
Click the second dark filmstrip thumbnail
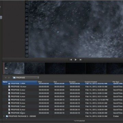[x=35, y=68]
